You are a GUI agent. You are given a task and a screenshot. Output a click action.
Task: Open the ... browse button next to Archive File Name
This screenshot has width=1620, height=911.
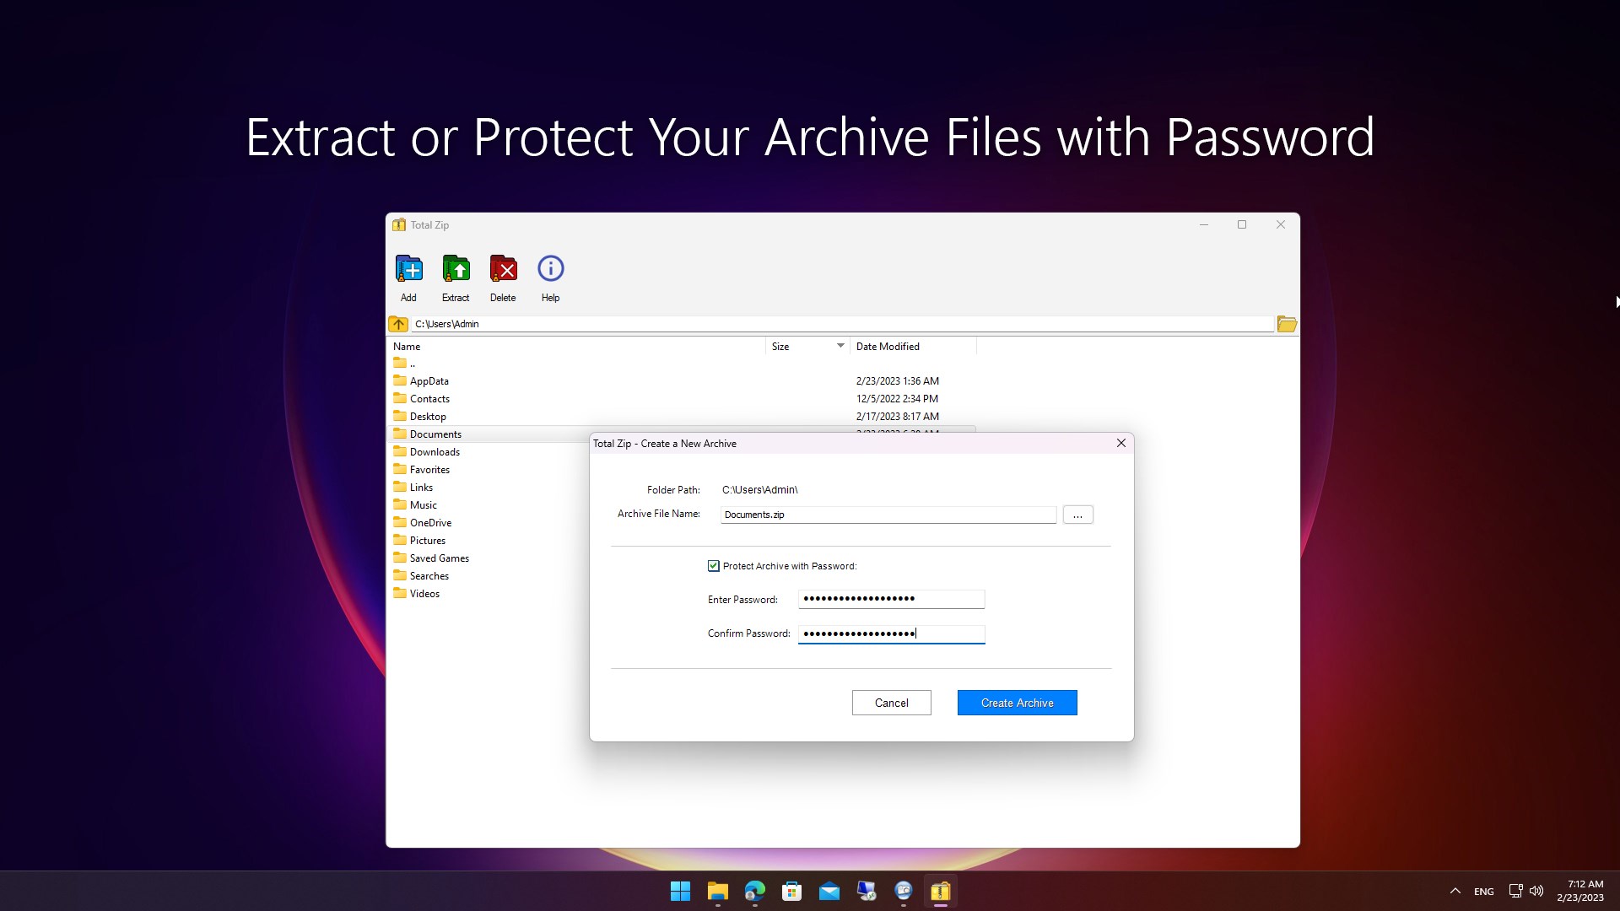tap(1077, 514)
